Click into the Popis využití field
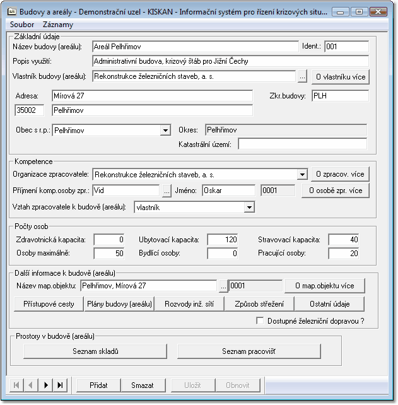398x405 pixels. (230, 61)
